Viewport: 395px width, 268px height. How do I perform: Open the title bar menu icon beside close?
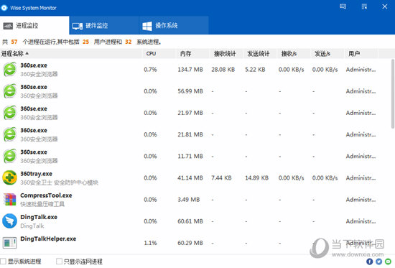tap(364, 6)
